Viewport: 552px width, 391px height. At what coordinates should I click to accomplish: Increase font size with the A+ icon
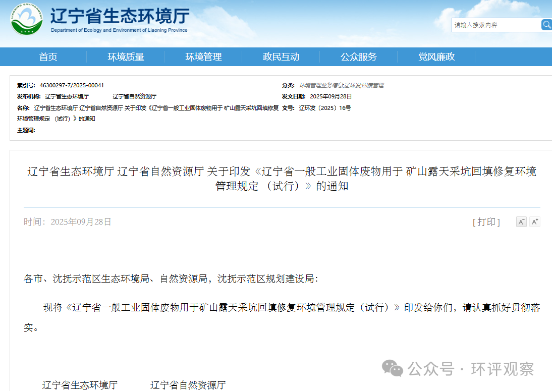(x=535, y=222)
